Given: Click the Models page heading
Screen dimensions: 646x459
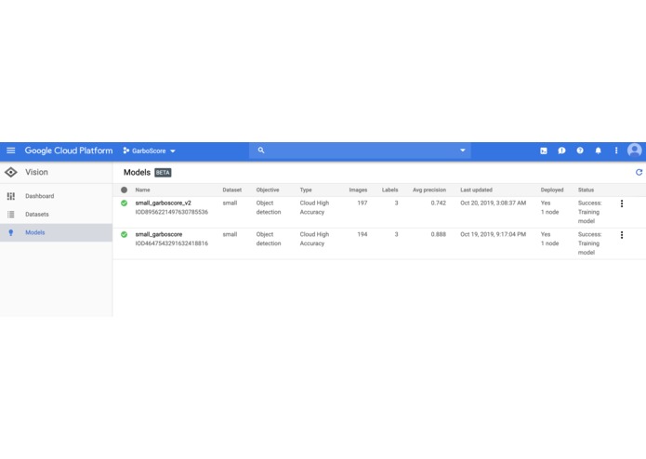Looking at the screenshot, I should tap(137, 173).
